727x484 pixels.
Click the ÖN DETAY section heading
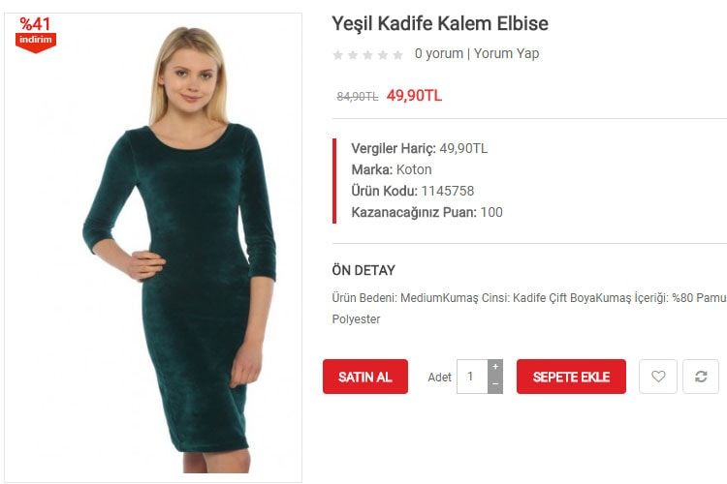pos(363,270)
